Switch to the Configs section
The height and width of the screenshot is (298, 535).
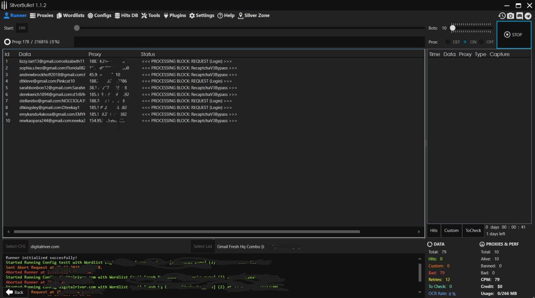tap(99, 15)
